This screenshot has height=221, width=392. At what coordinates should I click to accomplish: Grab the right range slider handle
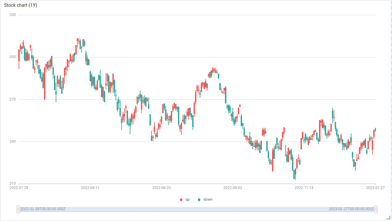(376, 209)
